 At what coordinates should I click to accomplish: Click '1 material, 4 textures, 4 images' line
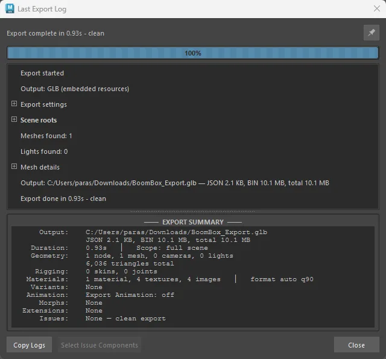pyautogui.click(x=153, y=279)
